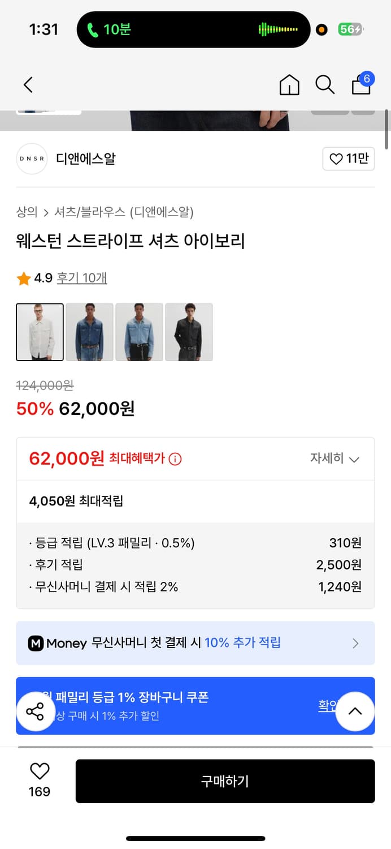Viewport: 391px width, 849px height.
Task: Open the home screen via house icon
Action: click(x=289, y=84)
